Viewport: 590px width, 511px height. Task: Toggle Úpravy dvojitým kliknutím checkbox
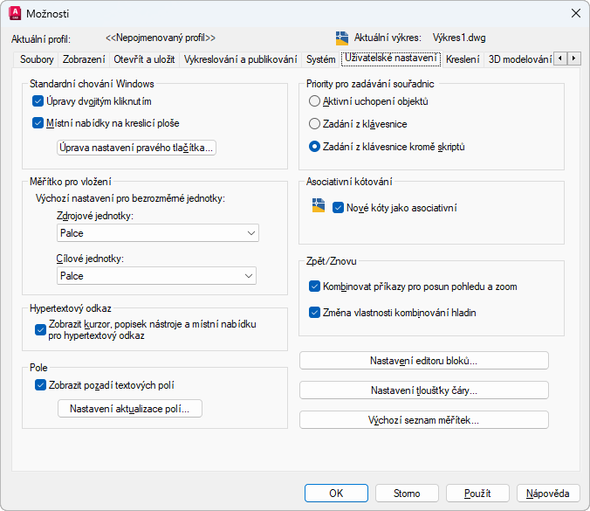pos(38,101)
